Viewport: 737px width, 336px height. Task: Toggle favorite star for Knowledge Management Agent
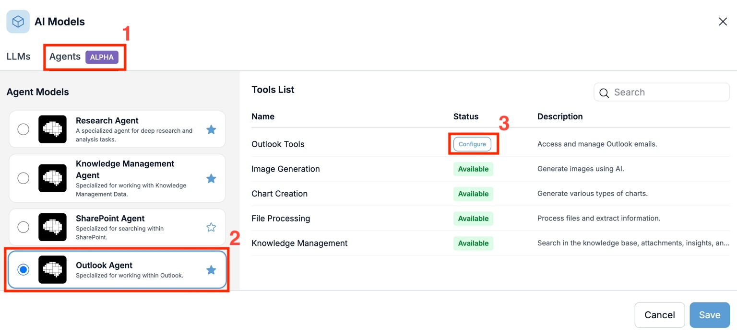(x=211, y=178)
